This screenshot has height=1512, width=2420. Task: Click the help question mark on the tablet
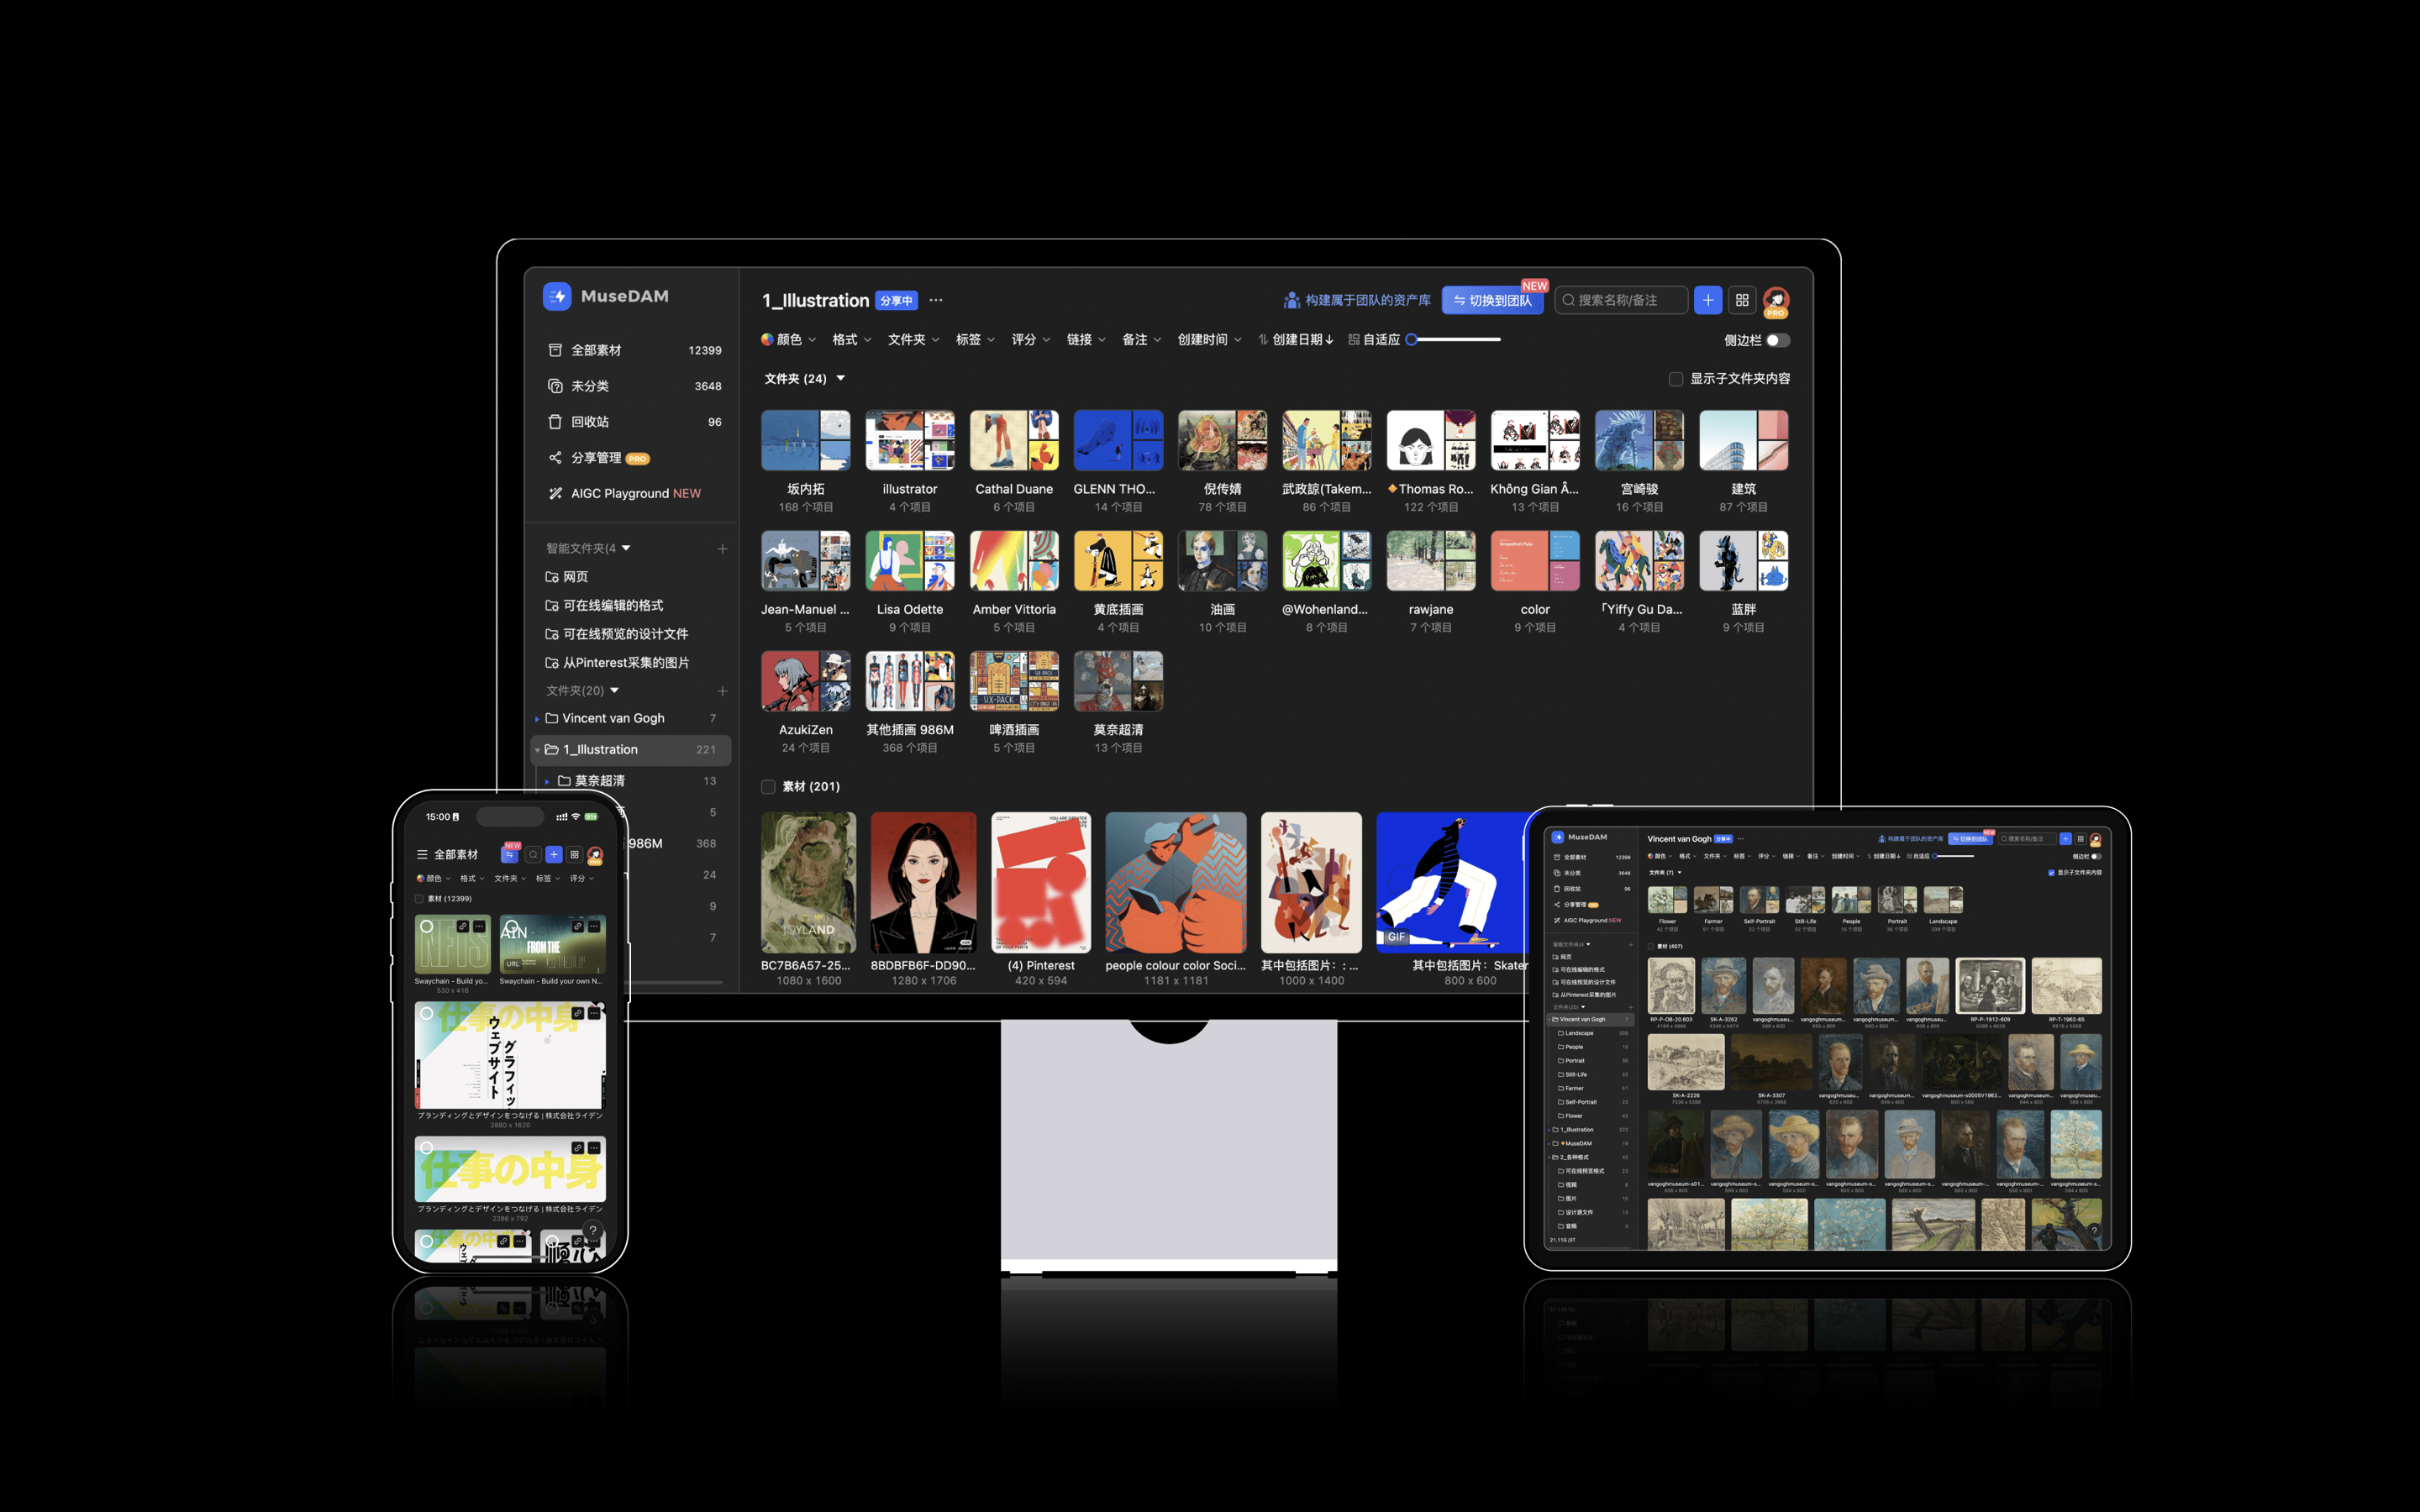[2094, 1231]
